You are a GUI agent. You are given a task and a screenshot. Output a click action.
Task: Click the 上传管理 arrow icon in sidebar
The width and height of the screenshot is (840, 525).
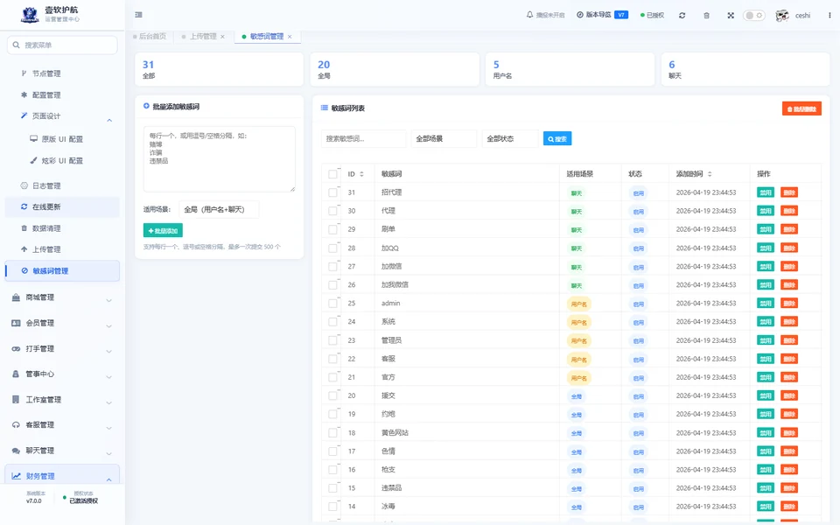(24, 249)
